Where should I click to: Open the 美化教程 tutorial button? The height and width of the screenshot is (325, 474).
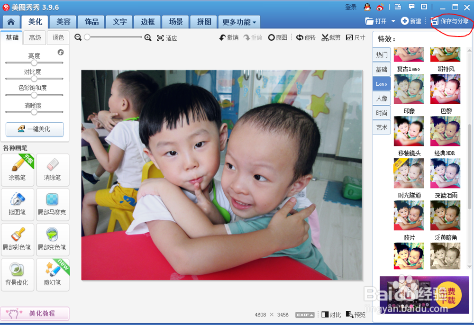click(x=35, y=313)
